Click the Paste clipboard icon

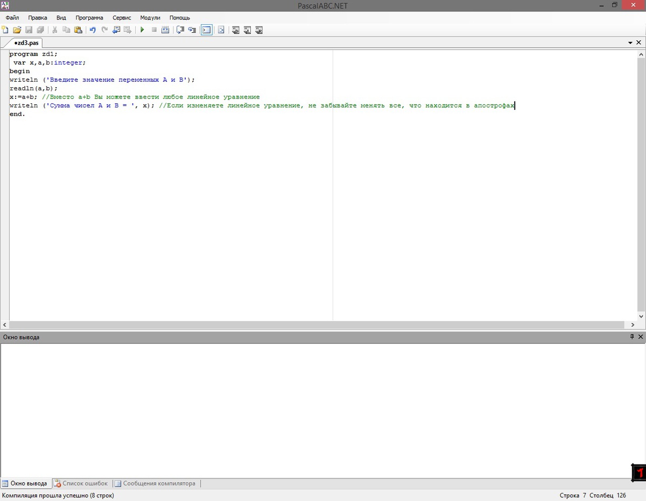click(x=78, y=30)
